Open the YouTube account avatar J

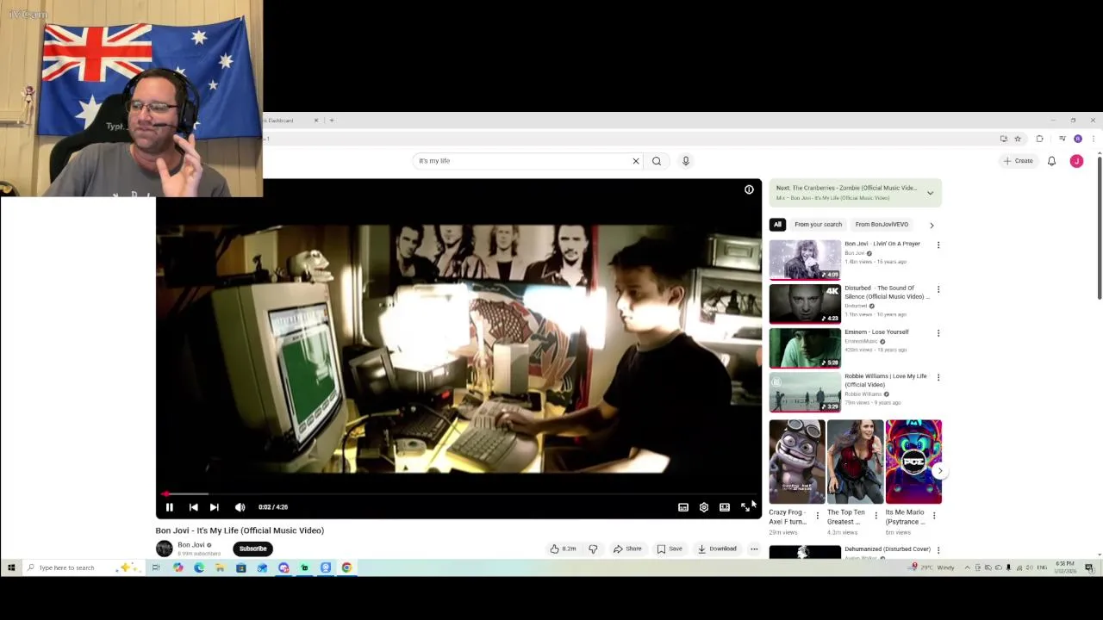click(x=1076, y=161)
